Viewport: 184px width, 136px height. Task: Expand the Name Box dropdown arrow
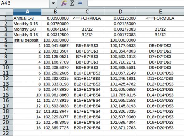pyautogui.click(x=53, y=4)
